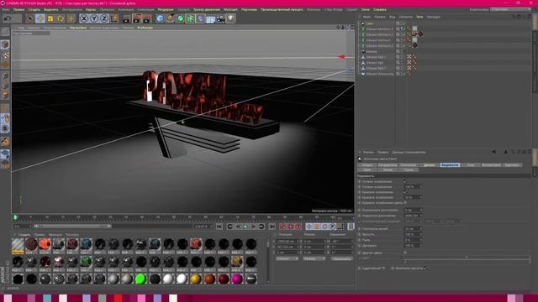Click the green Play forward button

click(245, 226)
